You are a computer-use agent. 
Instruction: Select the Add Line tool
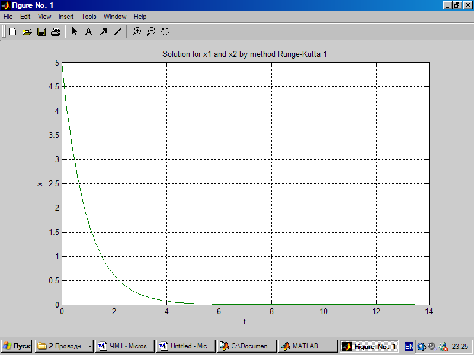coord(117,32)
